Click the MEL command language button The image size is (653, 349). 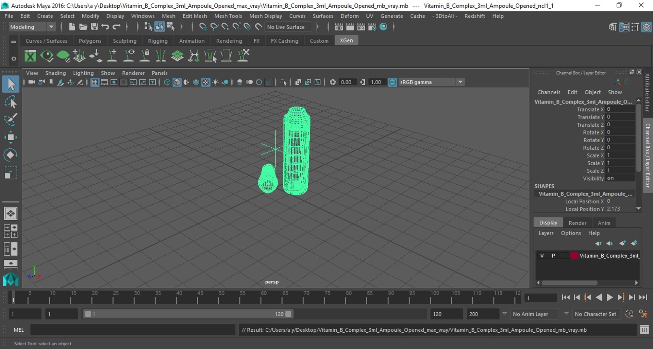click(18, 330)
